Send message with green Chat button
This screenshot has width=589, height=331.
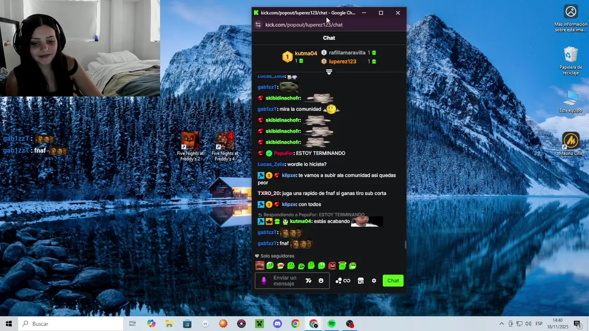(x=393, y=280)
